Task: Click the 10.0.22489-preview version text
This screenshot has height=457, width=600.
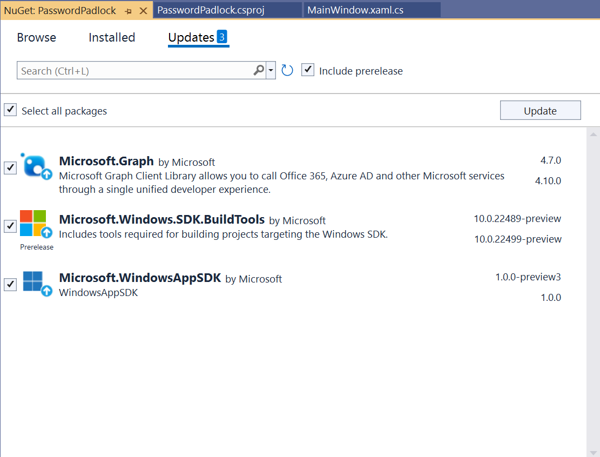Action: point(517,219)
